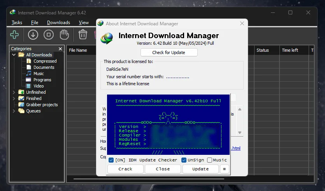Open the .html link in About dialog
This screenshot has width=325, height=191.
click(x=235, y=148)
